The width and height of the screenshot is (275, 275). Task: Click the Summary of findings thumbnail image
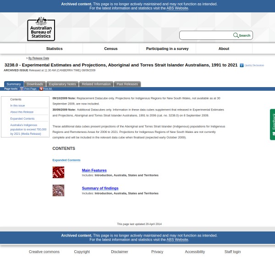coord(58,190)
